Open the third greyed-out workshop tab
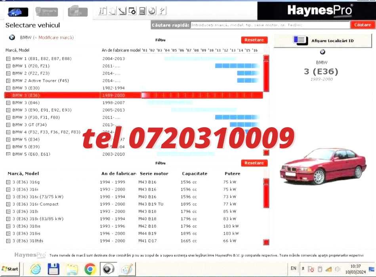376x277 pixels. pyautogui.click(x=78, y=11)
